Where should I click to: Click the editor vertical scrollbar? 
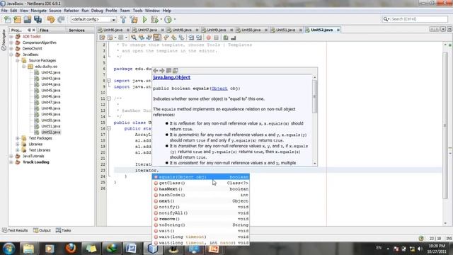click(x=445, y=134)
